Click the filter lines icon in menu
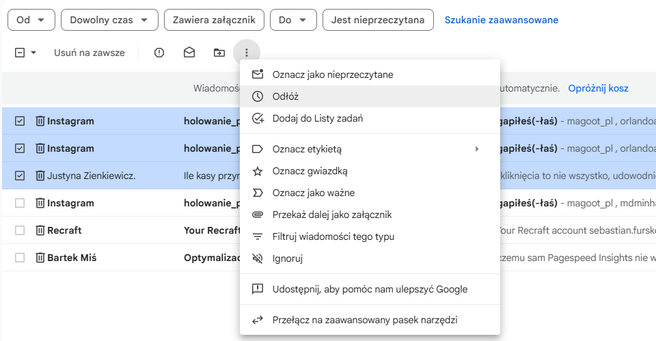The height and width of the screenshot is (341, 656). click(x=258, y=237)
